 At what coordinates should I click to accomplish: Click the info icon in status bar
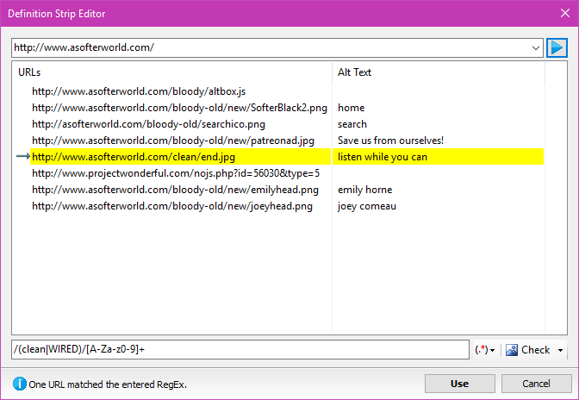point(19,384)
